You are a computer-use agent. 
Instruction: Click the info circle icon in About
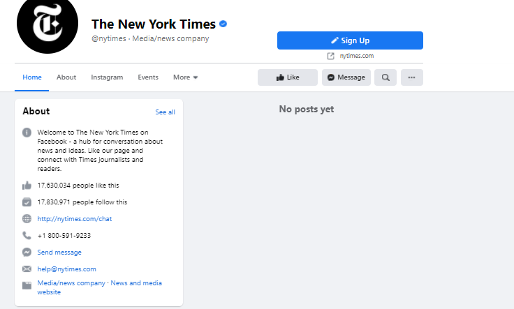click(x=27, y=133)
